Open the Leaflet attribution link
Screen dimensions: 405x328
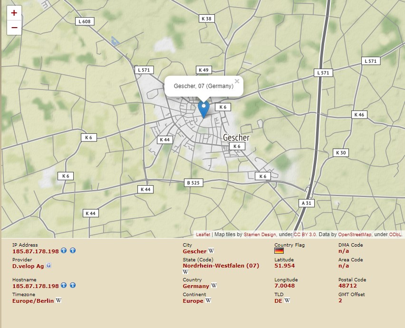tap(203, 235)
